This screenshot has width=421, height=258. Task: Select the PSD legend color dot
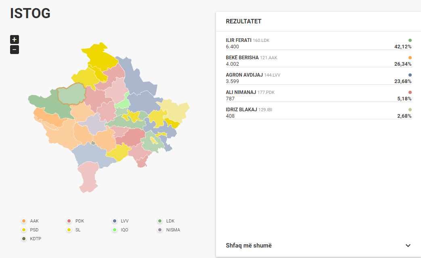pyautogui.click(x=24, y=230)
